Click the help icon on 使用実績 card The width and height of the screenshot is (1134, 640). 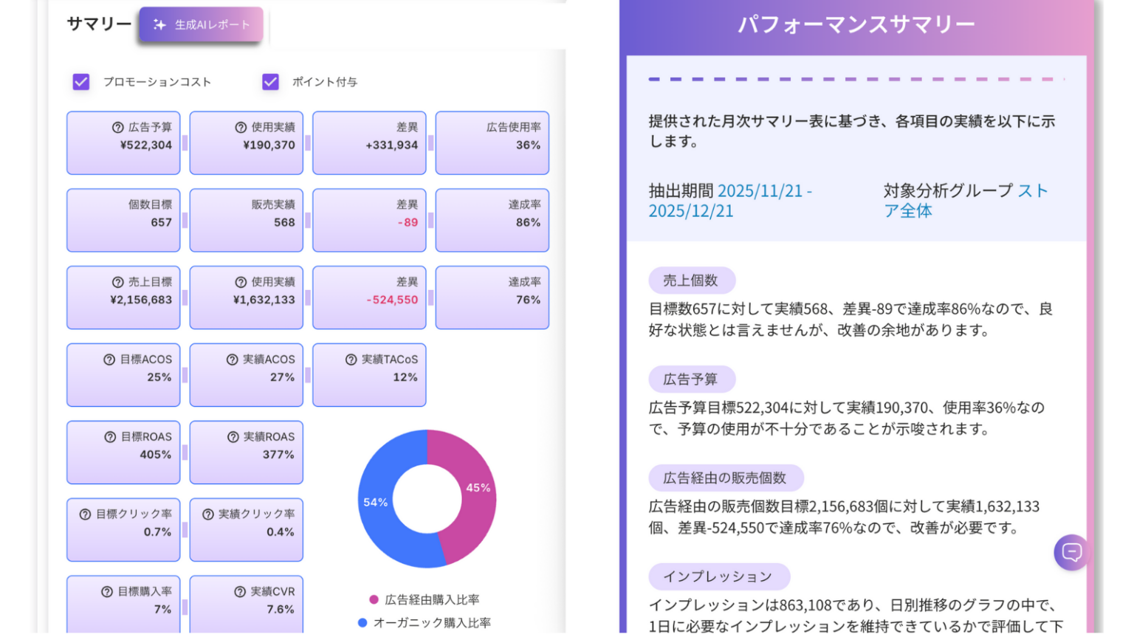pos(241,126)
